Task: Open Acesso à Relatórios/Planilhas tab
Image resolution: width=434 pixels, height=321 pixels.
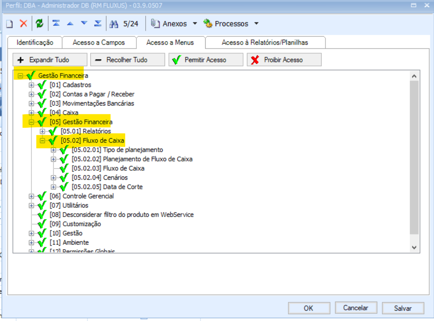Action: point(265,42)
